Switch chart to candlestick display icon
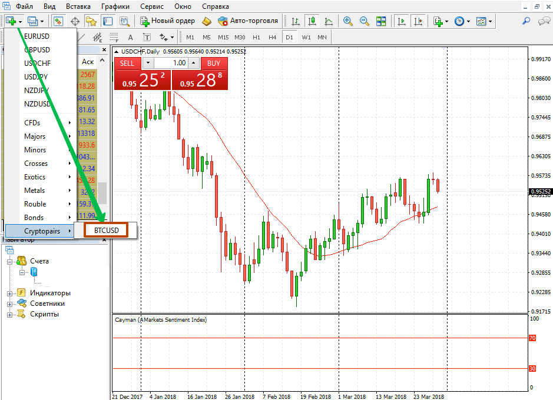The image size is (553, 400). [x=312, y=21]
